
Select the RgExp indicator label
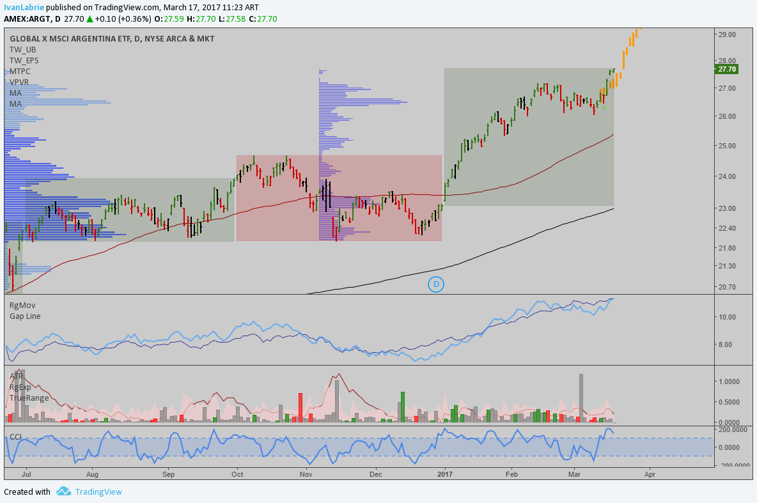(20, 387)
